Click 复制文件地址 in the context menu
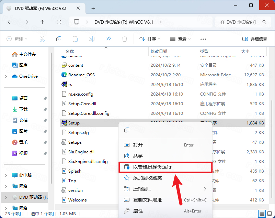 click(147, 200)
